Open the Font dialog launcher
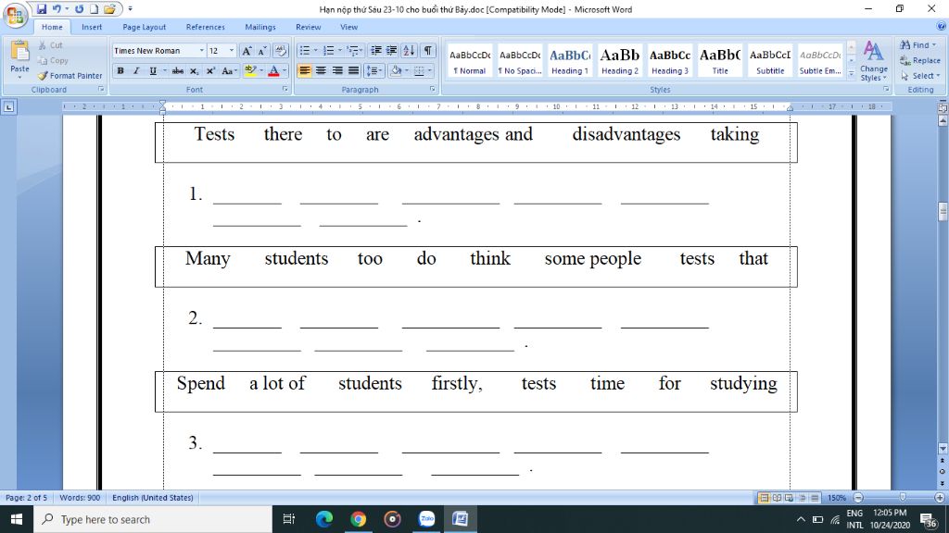 tap(285, 89)
